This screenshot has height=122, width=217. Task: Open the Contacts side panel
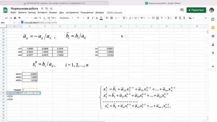(213, 44)
